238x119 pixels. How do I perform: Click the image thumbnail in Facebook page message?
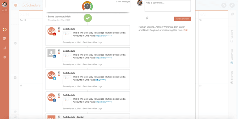pyautogui.click(x=67, y=102)
